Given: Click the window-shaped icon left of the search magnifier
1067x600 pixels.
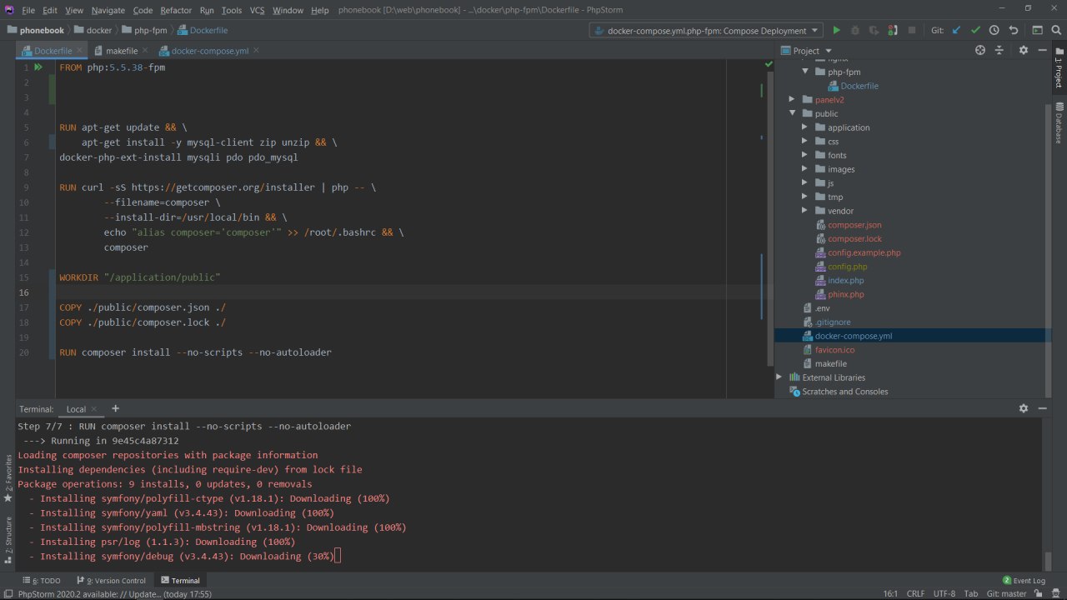Looking at the screenshot, I should pyautogui.click(x=1037, y=30).
